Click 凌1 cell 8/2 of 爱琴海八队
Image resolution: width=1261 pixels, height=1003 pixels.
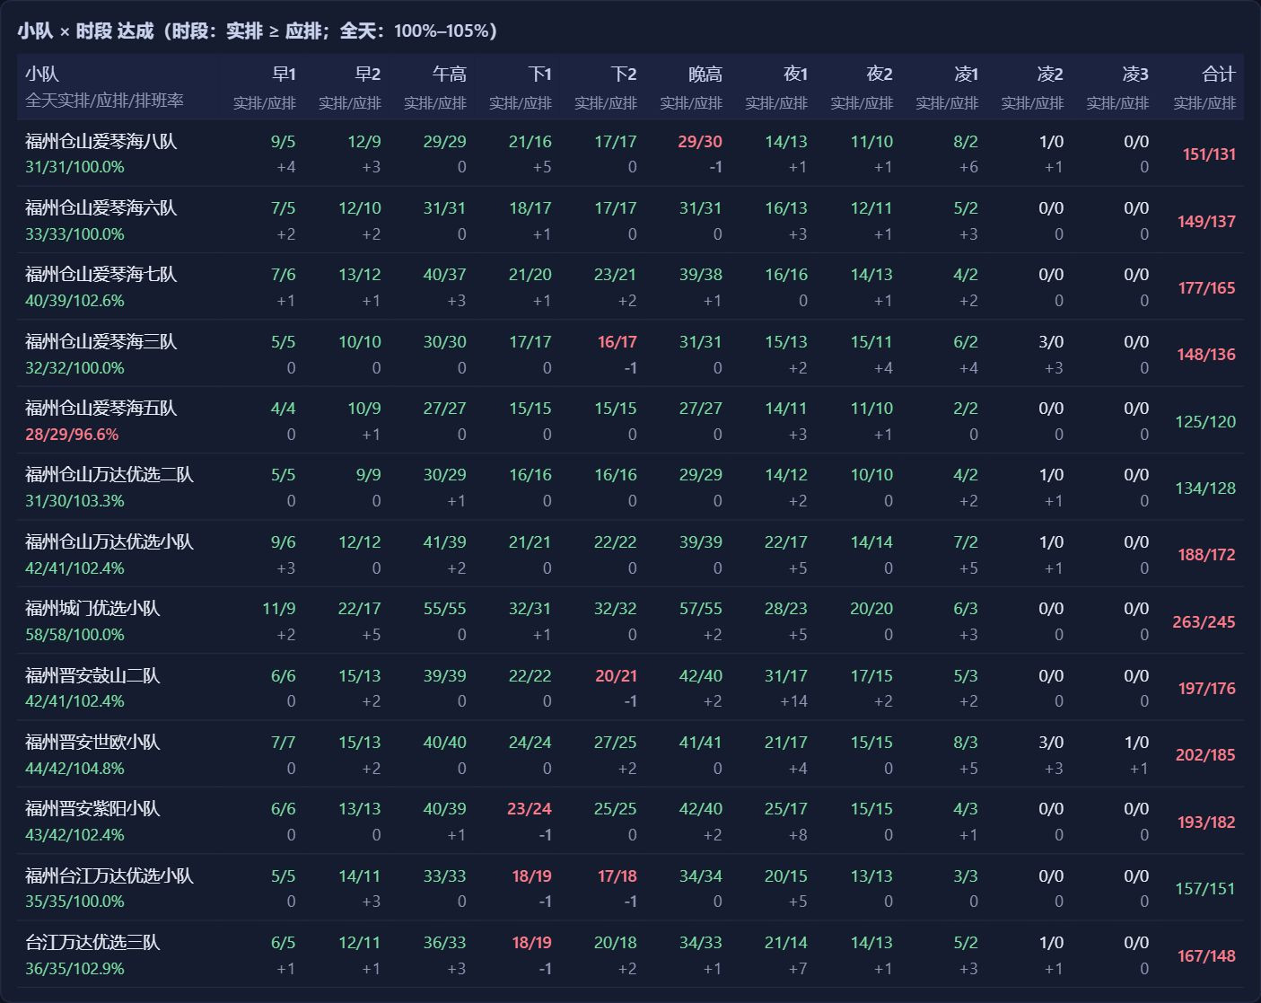tap(966, 142)
